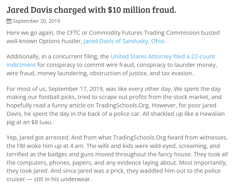
Task: Click the paragraph starting "For most of us"
Action: coord(116,105)
